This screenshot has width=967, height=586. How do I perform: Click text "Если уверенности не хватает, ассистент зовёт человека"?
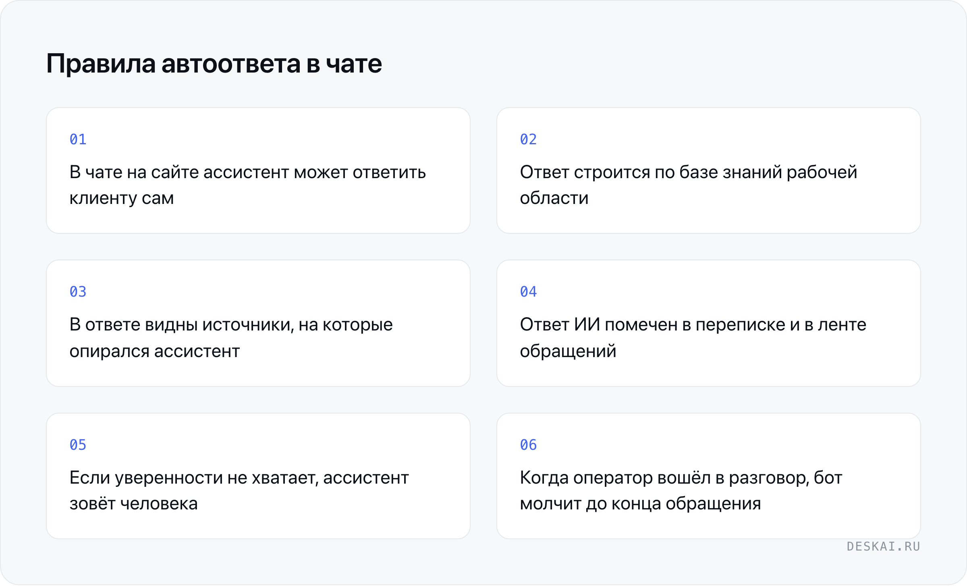tap(239, 490)
